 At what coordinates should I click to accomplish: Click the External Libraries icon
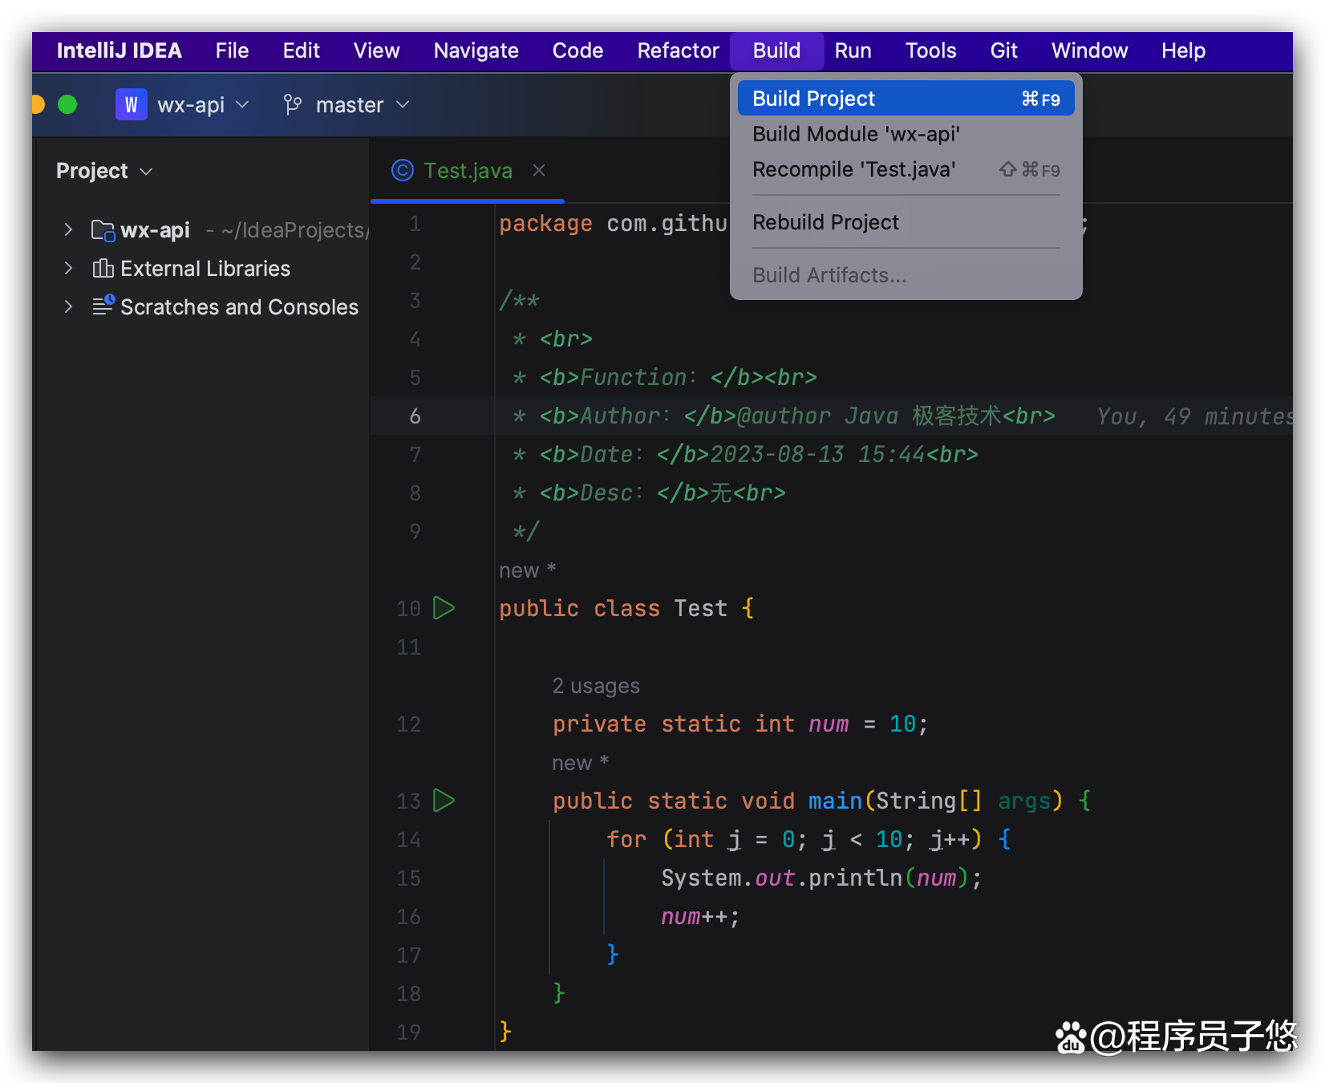click(x=103, y=269)
